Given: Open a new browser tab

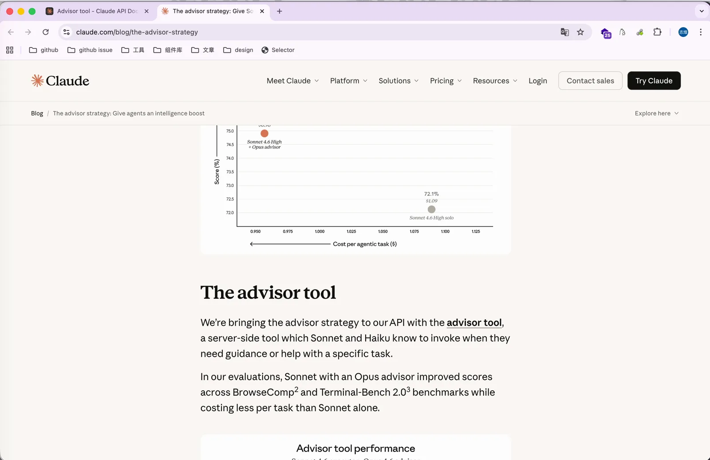Looking at the screenshot, I should [280, 11].
